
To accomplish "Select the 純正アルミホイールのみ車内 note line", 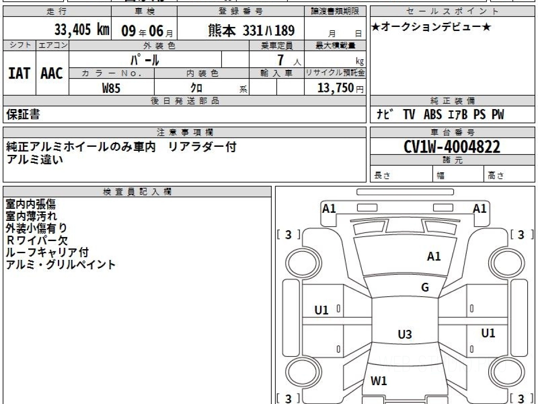I will click(81, 147).
